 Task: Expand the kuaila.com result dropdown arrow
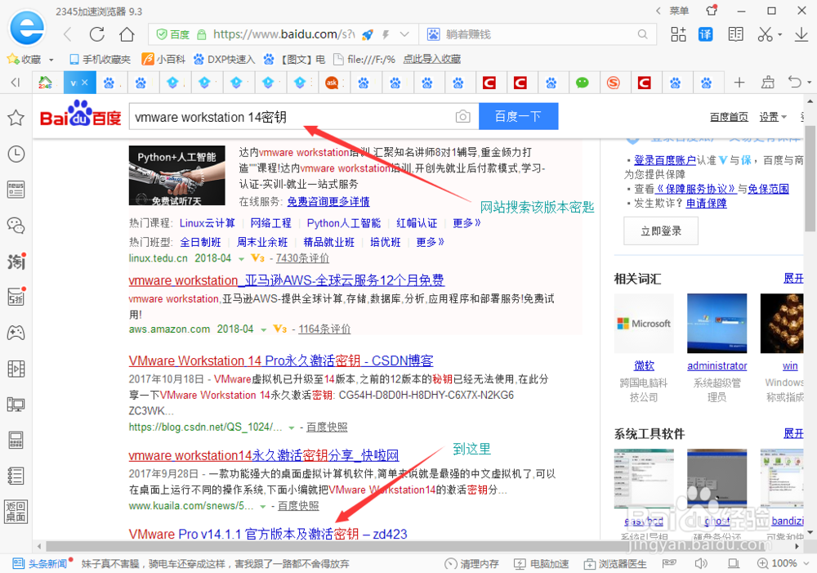coord(263,507)
